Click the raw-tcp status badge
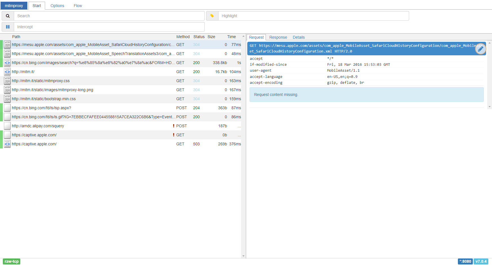The height and width of the screenshot is (265, 492). [12, 261]
